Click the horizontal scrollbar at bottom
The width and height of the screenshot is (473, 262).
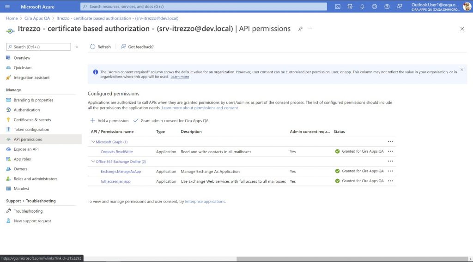coord(352,259)
